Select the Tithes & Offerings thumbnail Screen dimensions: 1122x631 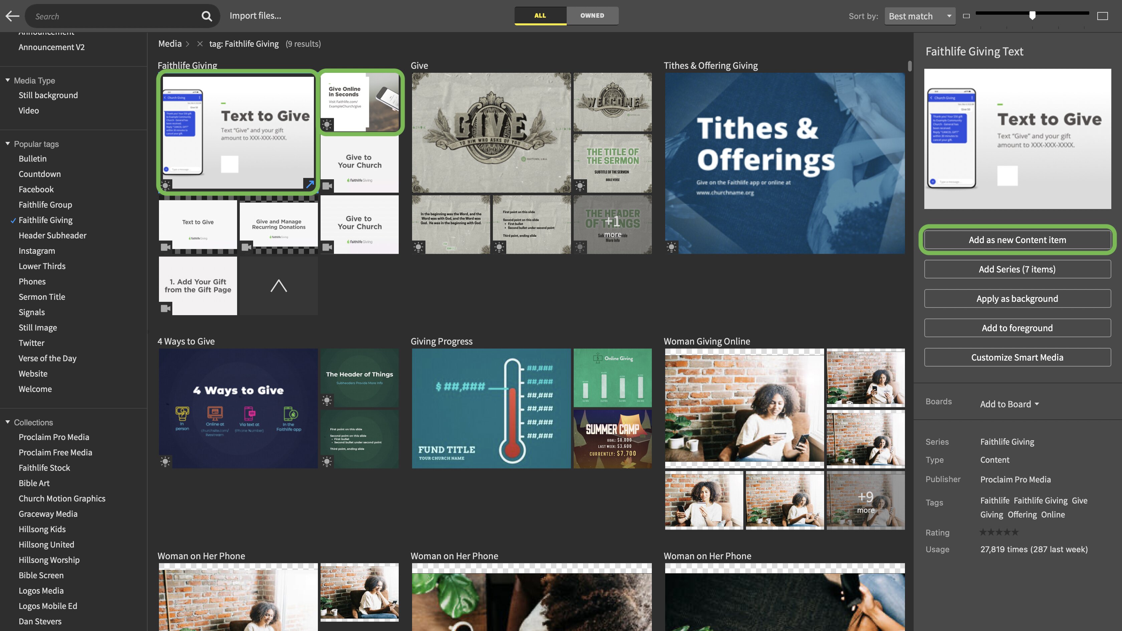(x=784, y=163)
